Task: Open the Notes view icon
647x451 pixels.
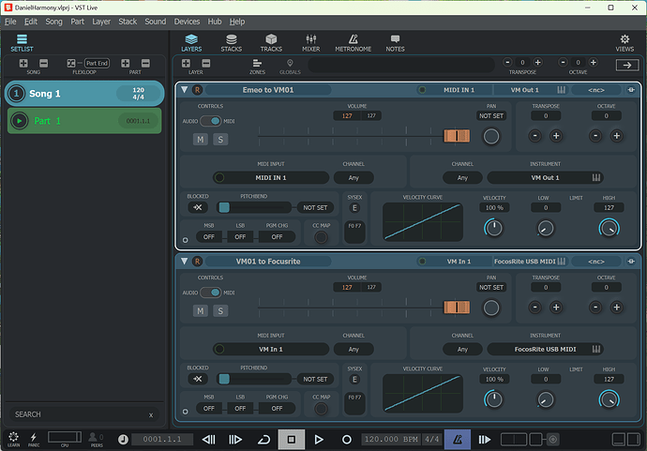Action: 395,43
